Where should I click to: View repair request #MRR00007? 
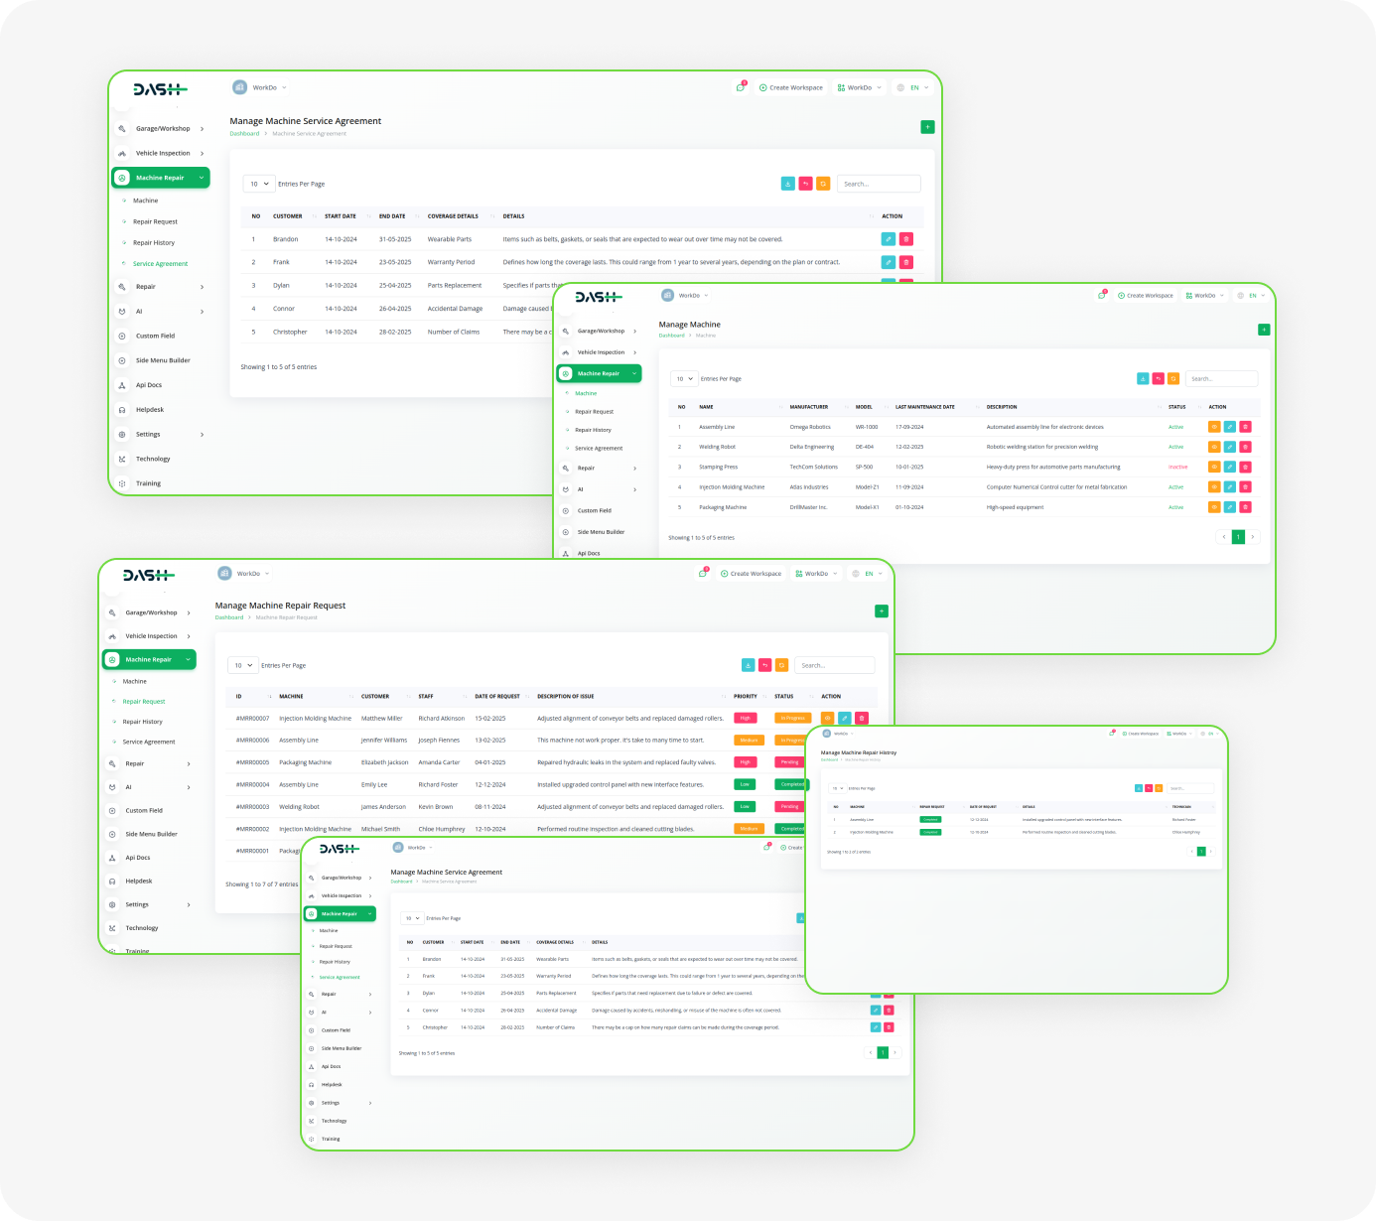click(x=828, y=718)
